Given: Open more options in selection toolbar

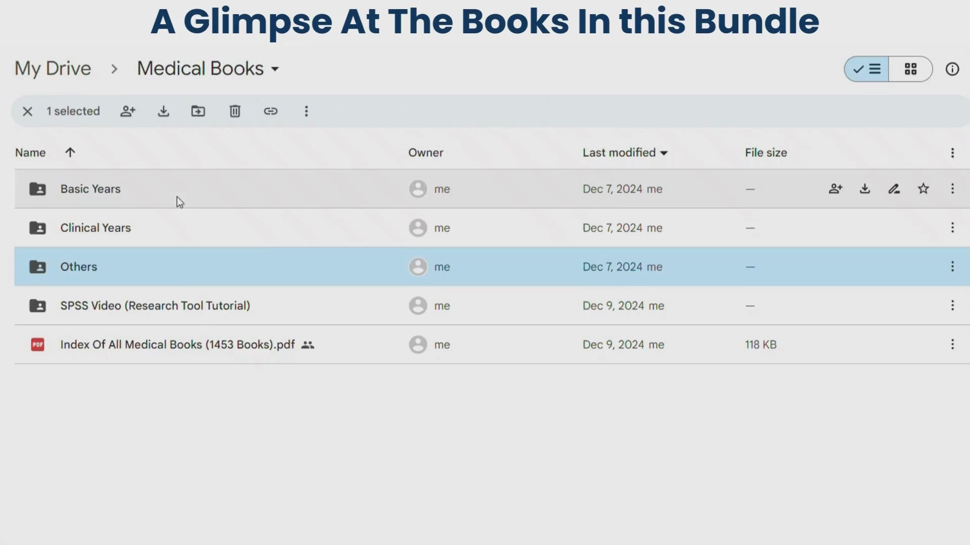Looking at the screenshot, I should pos(306,111).
